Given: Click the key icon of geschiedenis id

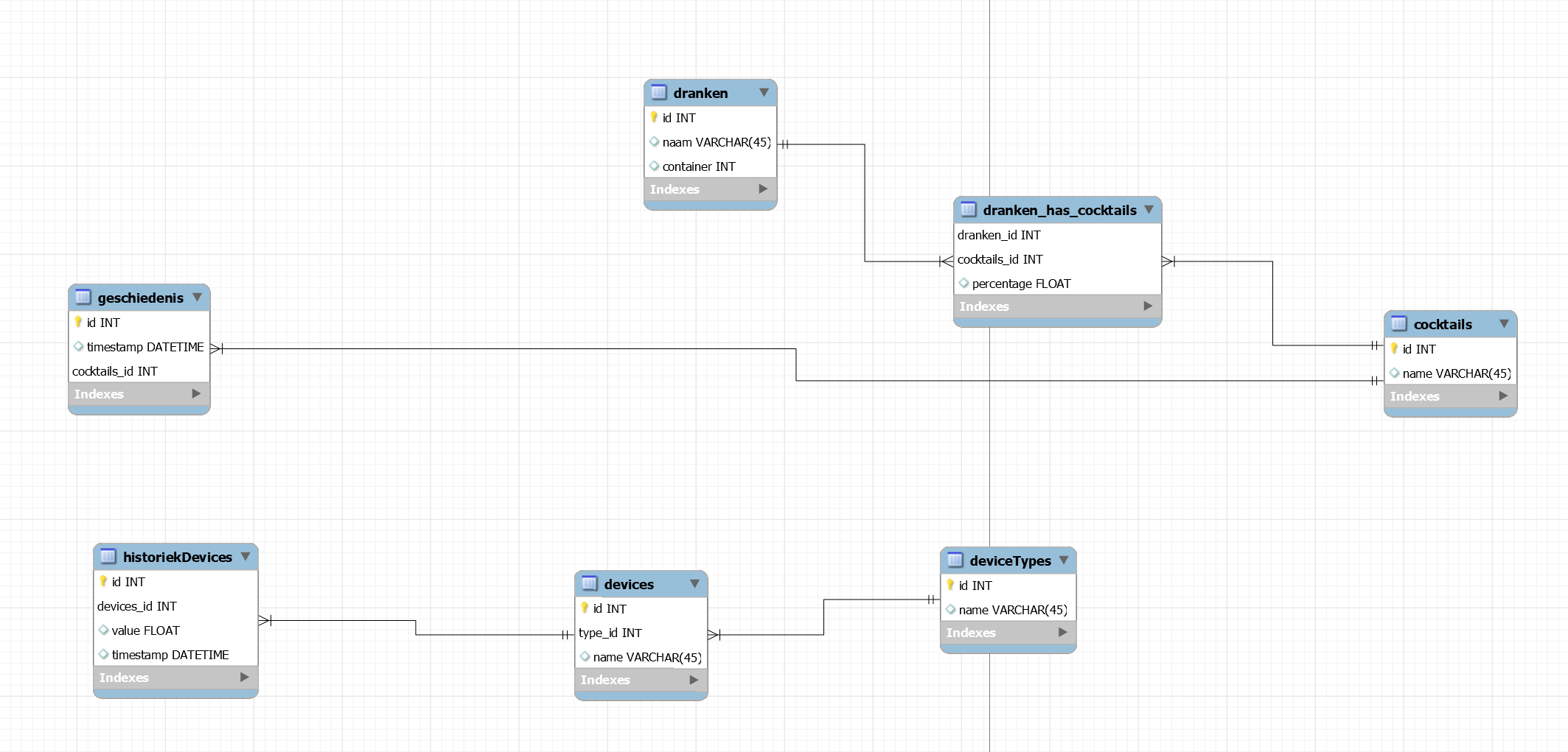Looking at the screenshot, I should point(78,322).
